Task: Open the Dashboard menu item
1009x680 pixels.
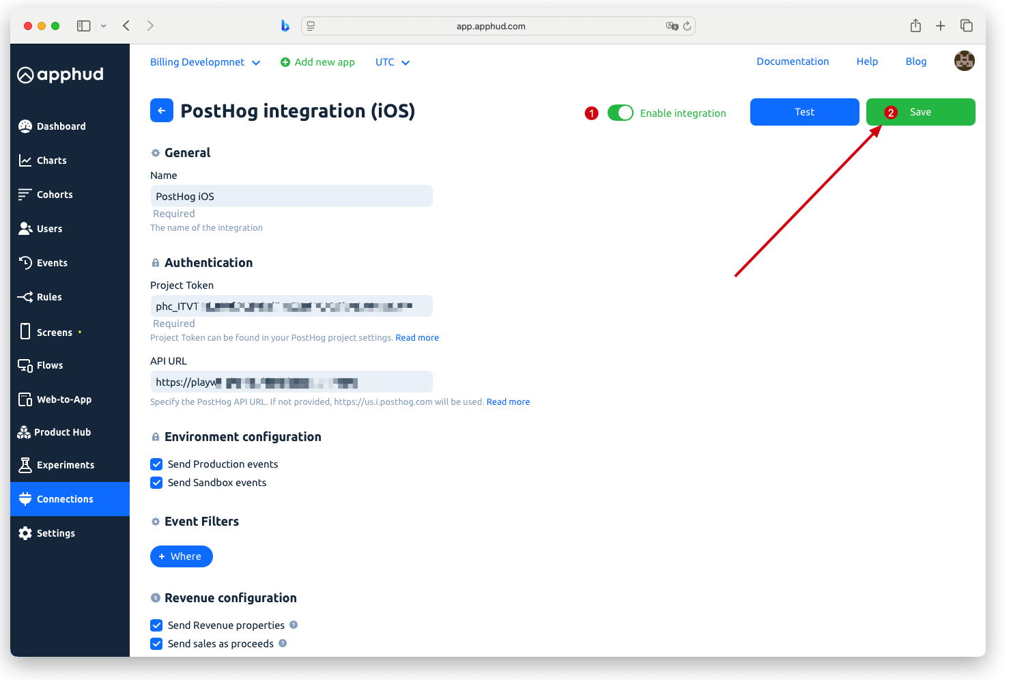Action: 70,126
